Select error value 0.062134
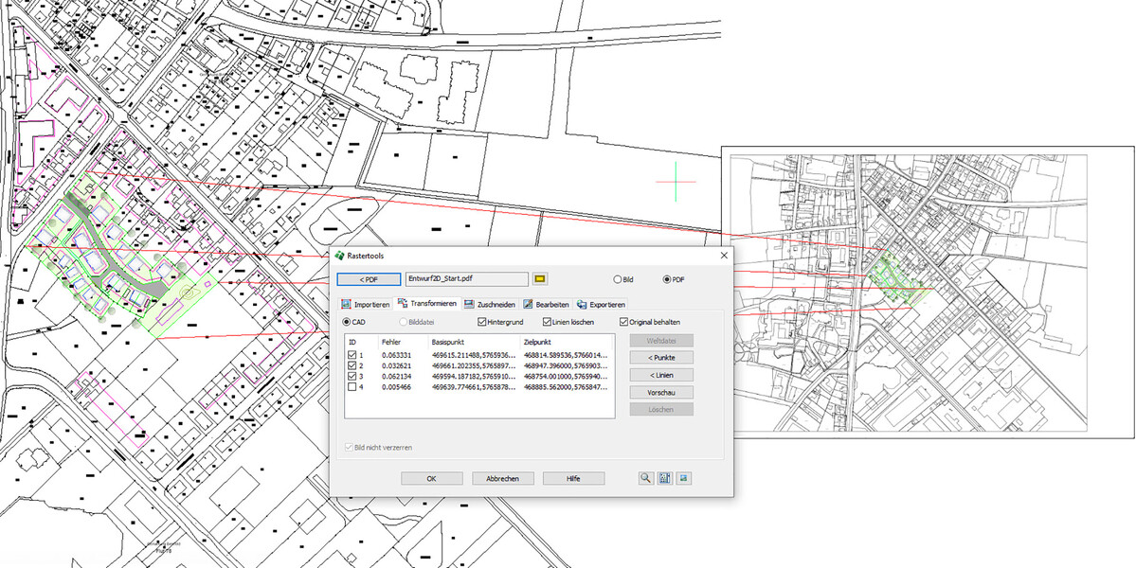This screenshot has width=1136, height=568. point(396,376)
